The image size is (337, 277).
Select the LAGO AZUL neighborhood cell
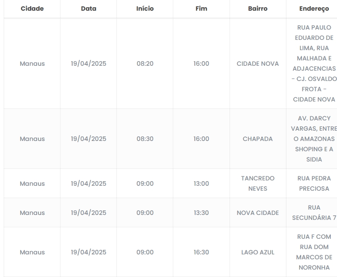[258, 252]
